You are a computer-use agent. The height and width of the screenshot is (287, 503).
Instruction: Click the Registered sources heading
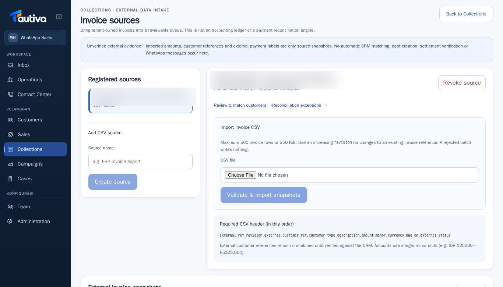(115, 79)
